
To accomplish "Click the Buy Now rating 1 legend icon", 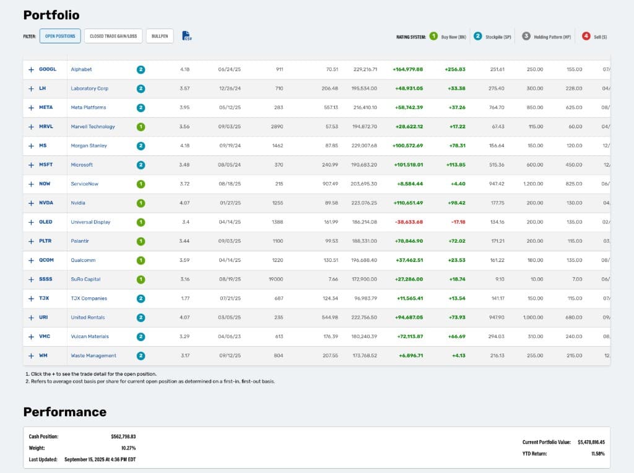I will coord(433,36).
